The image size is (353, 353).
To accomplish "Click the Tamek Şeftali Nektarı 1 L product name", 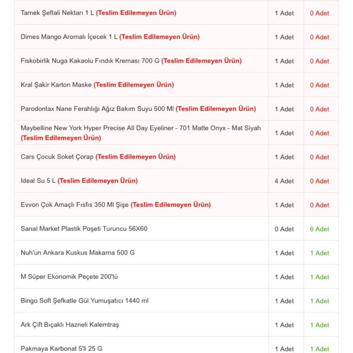I will (57, 13).
